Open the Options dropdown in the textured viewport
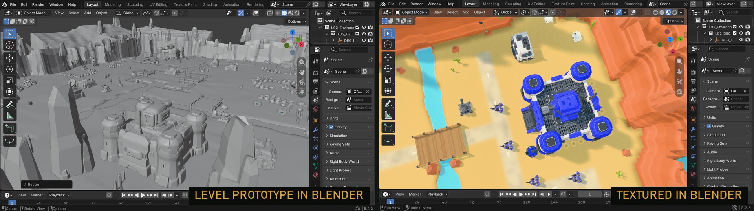The height and width of the screenshot is (211, 754). tap(674, 21)
